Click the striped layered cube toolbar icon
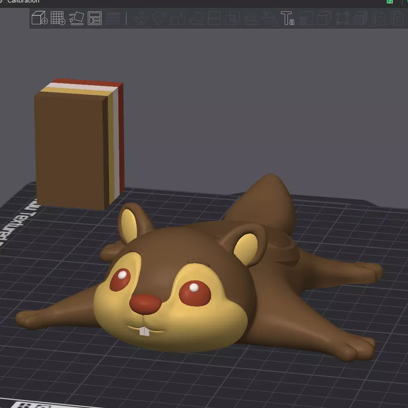The height and width of the screenshot is (408, 408). click(361, 18)
